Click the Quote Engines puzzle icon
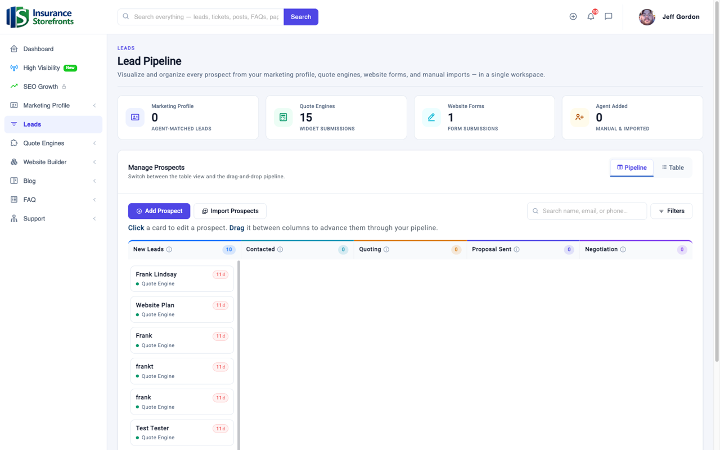The height and width of the screenshot is (450, 720). pos(14,143)
